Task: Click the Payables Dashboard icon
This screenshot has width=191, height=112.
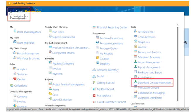Action: 50,62
